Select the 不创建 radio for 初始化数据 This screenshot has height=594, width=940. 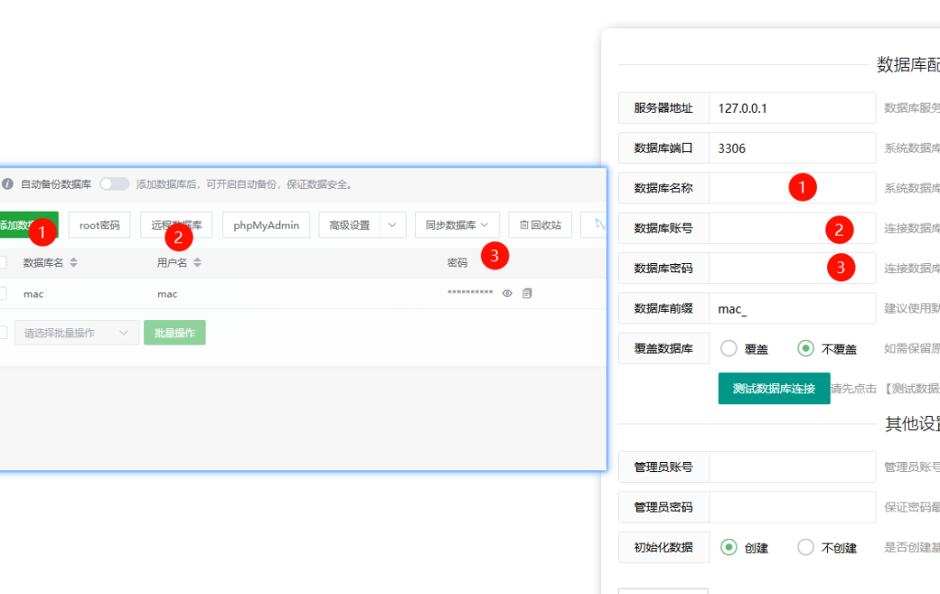(806, 547)
